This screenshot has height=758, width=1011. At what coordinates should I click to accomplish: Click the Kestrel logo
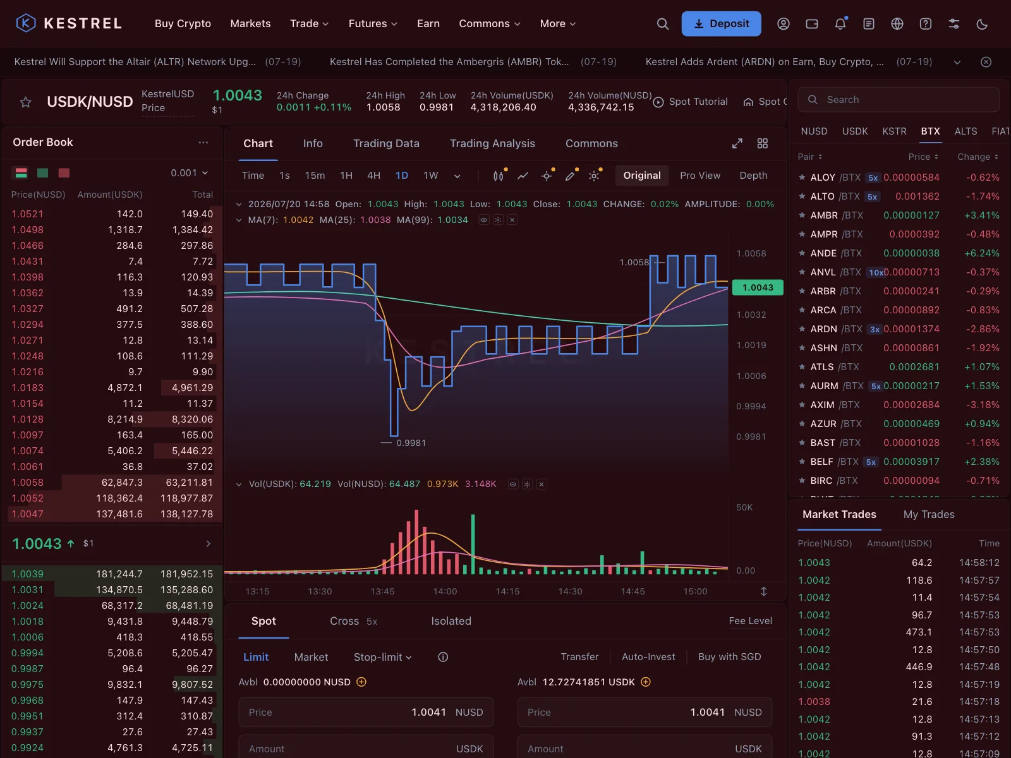(x=69, y=23)
